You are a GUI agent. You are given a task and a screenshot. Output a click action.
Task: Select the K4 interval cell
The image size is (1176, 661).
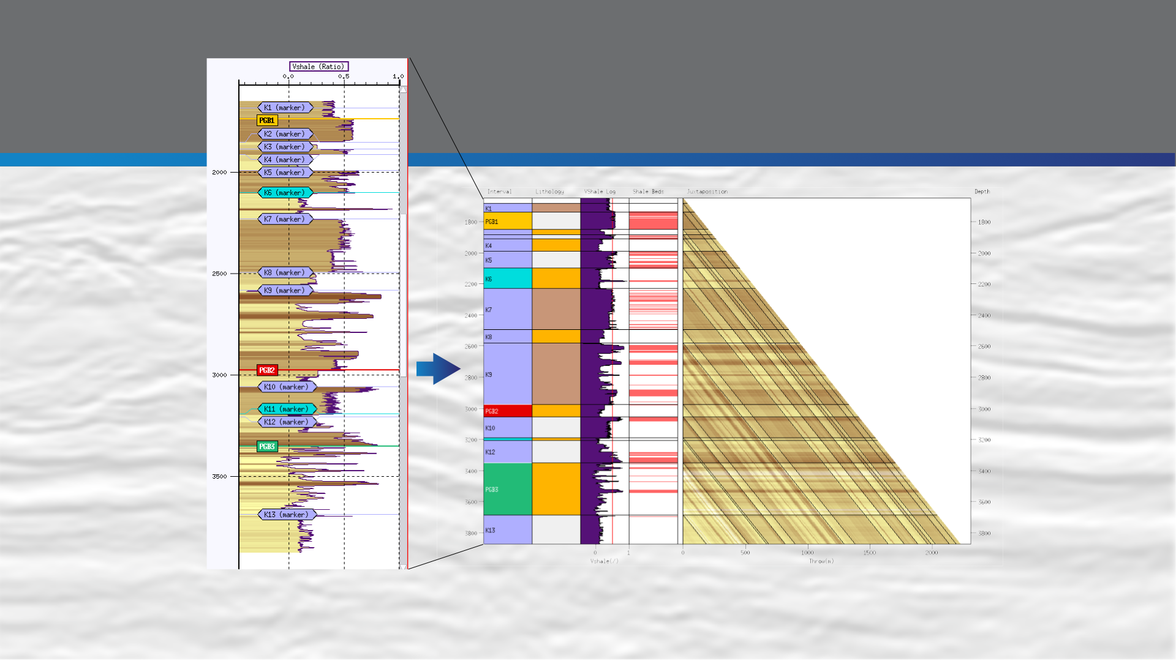coord(508,245)
